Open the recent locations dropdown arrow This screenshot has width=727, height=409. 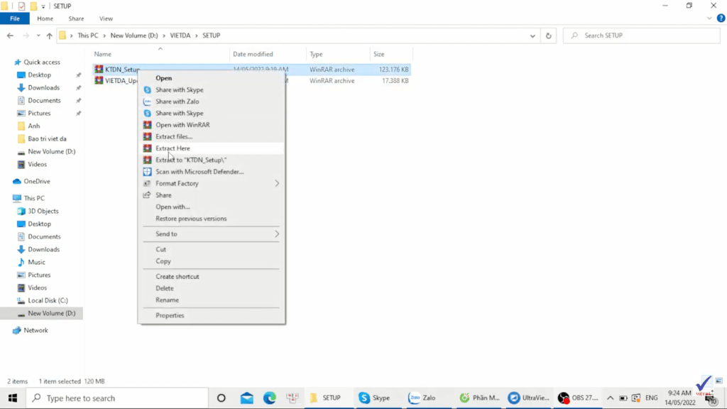tap(38, 36)
